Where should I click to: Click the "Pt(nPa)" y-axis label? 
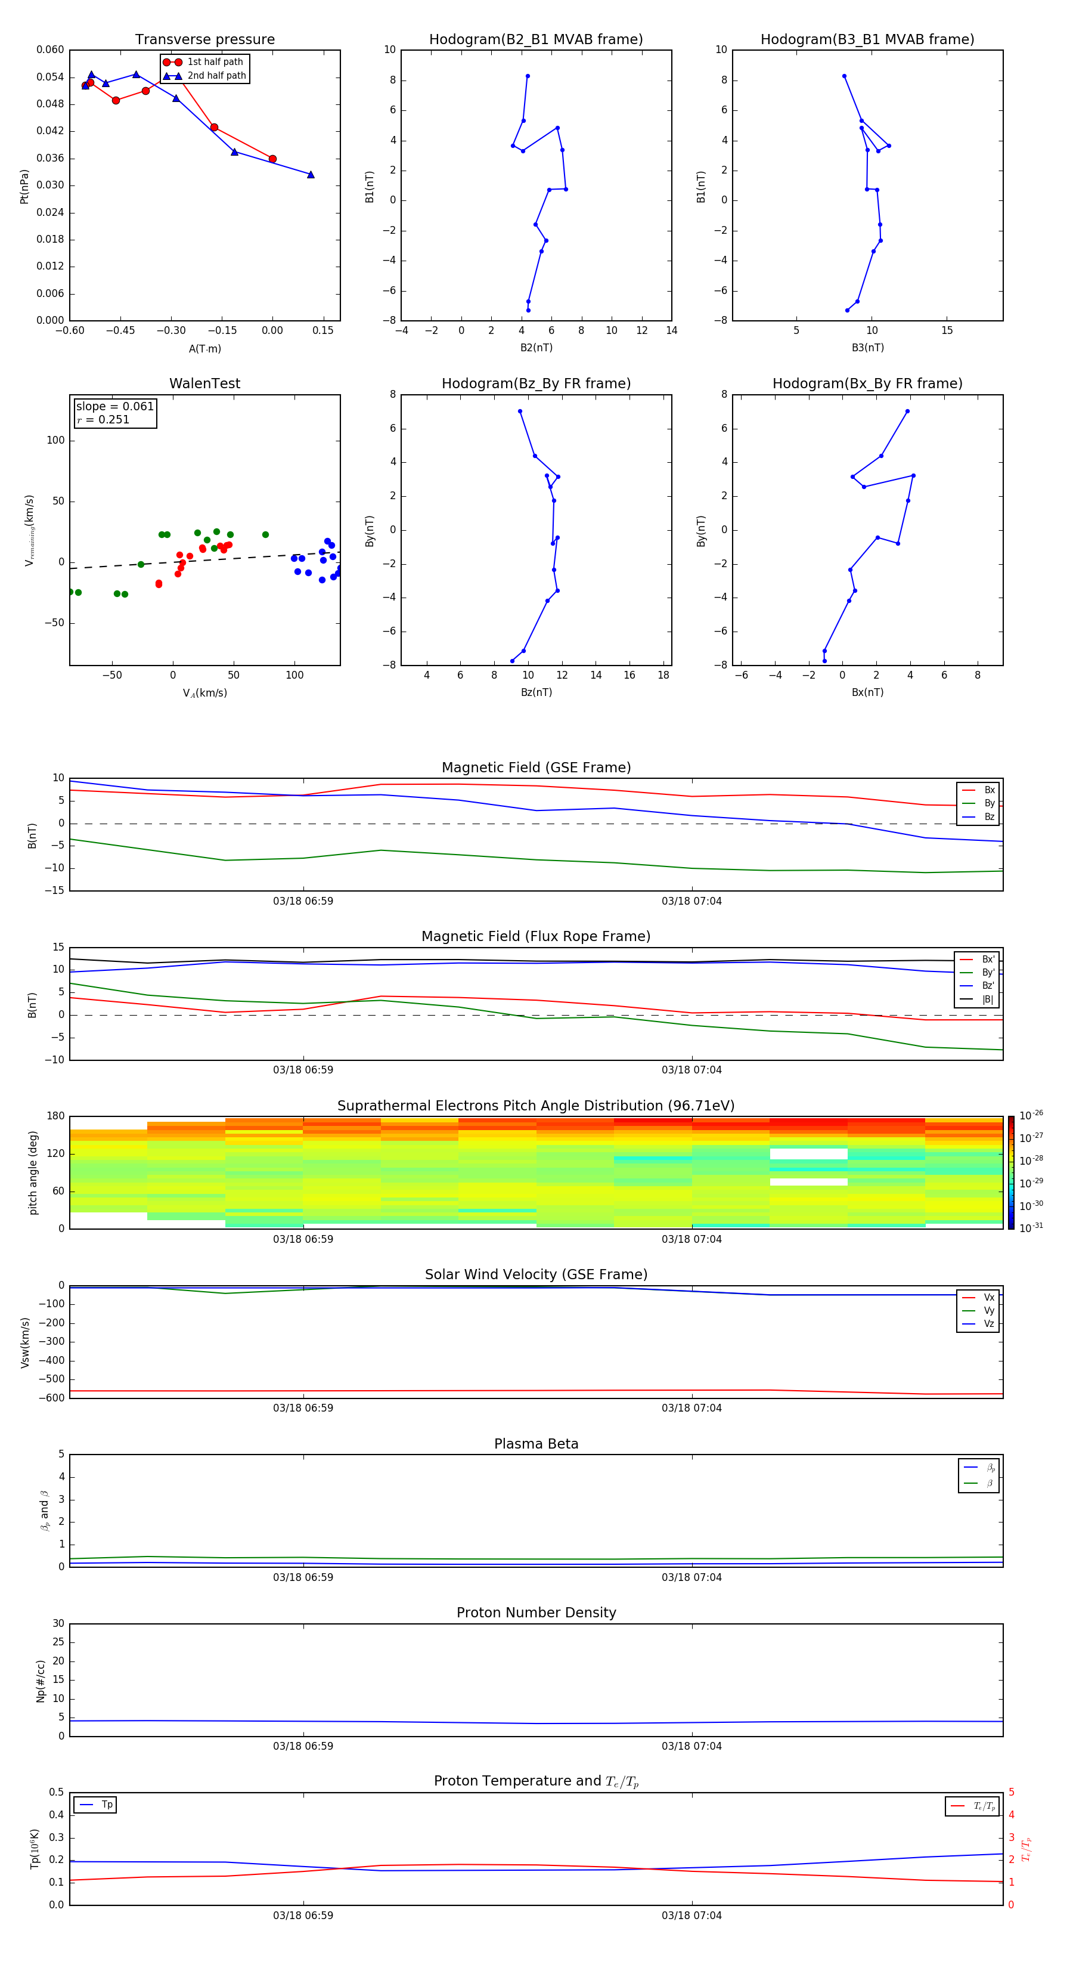coord(24,185)
